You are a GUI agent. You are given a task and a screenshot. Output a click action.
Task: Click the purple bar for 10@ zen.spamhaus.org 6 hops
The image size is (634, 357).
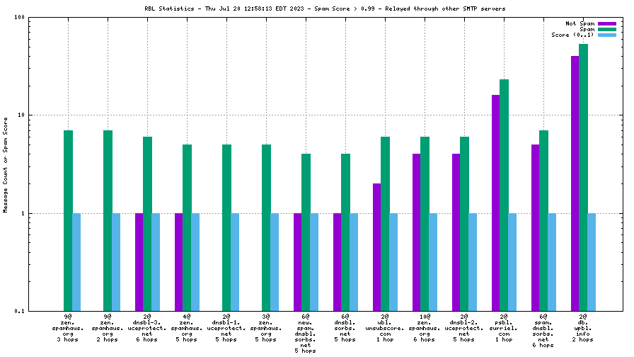416,232
